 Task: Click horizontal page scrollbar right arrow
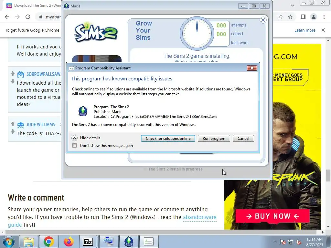coord(323,232)
